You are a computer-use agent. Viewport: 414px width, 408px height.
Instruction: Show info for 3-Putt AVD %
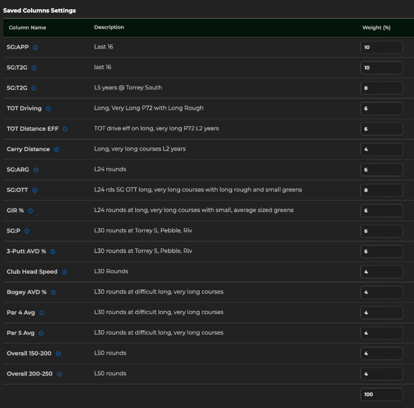(x=52, y=251)
